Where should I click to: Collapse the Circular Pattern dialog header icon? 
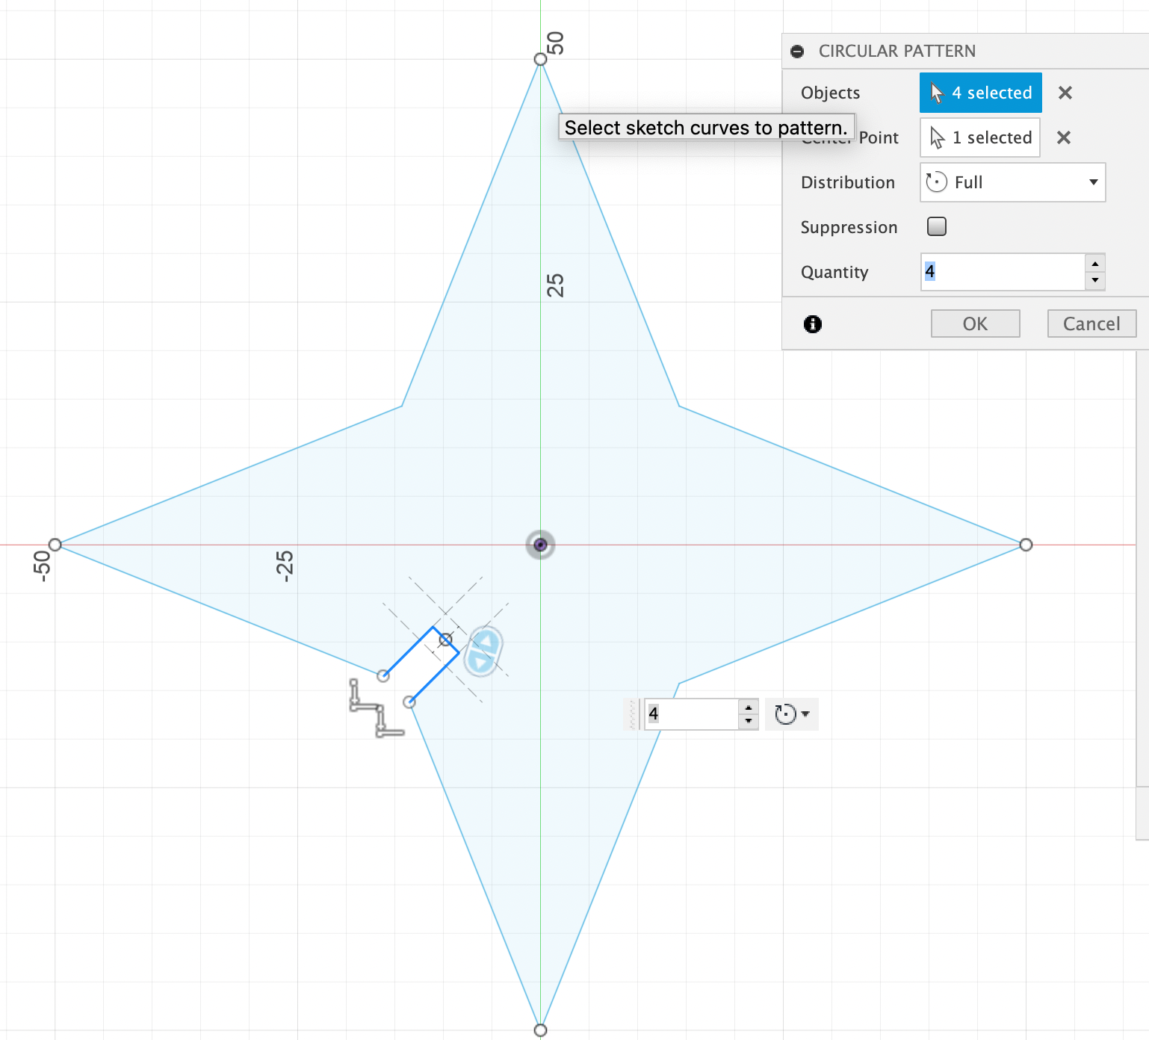click(x=797, y=52)
